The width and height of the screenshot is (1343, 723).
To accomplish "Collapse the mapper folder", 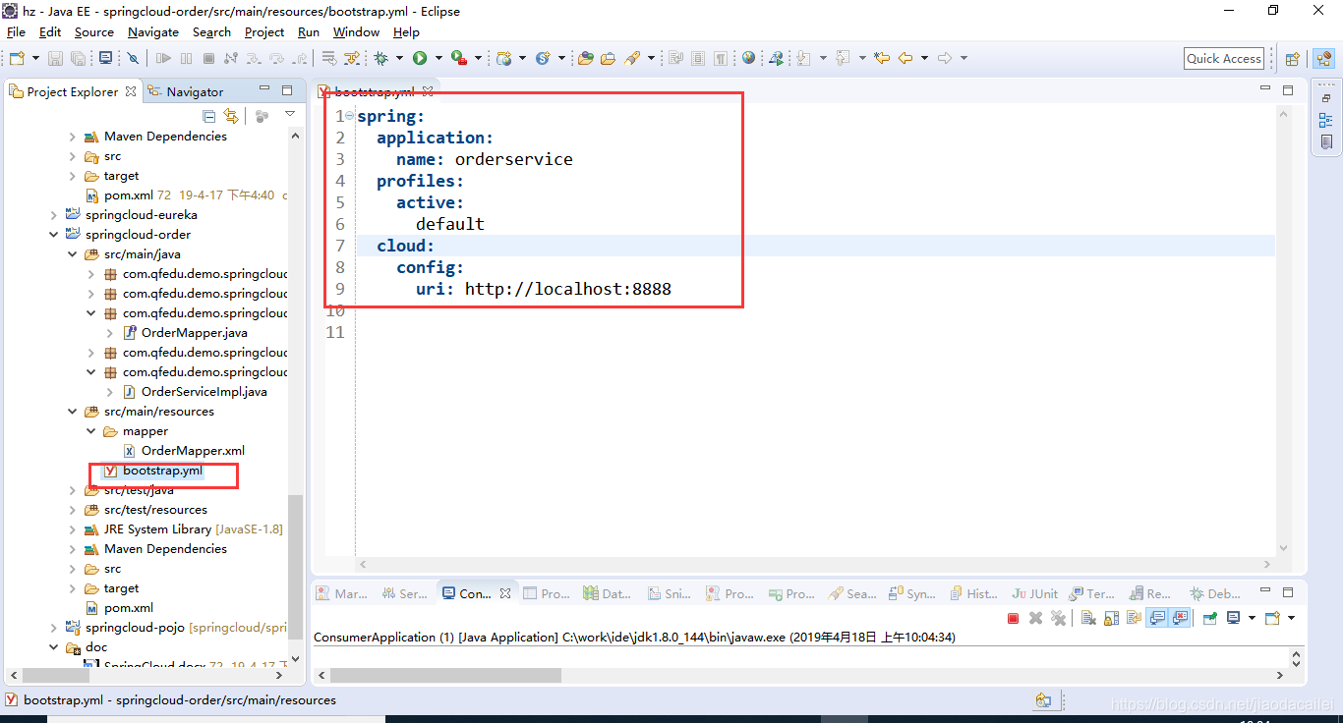I will tap(91, 431).
